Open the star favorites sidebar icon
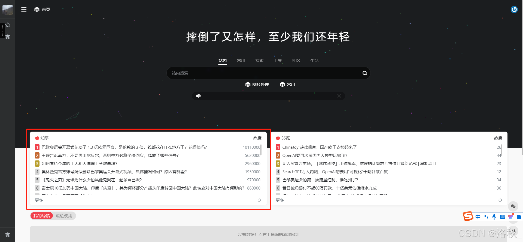523x242 pixels. [8, 25]
